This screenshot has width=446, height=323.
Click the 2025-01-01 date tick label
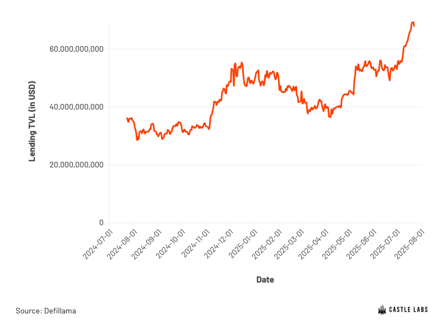coord(243,244)
